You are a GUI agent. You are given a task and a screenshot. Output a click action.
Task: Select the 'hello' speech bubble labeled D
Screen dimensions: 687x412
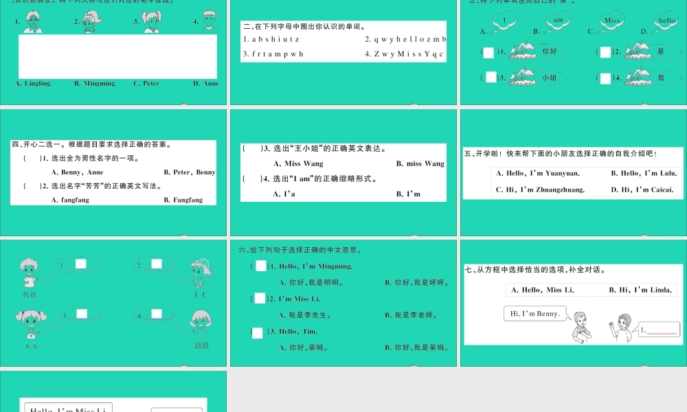pos(666,21)
